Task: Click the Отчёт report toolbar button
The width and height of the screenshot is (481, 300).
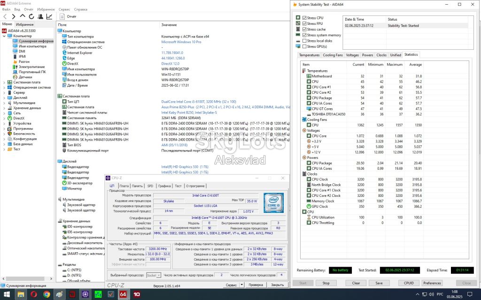Action: pyautogui.click(x=68, y=16)
